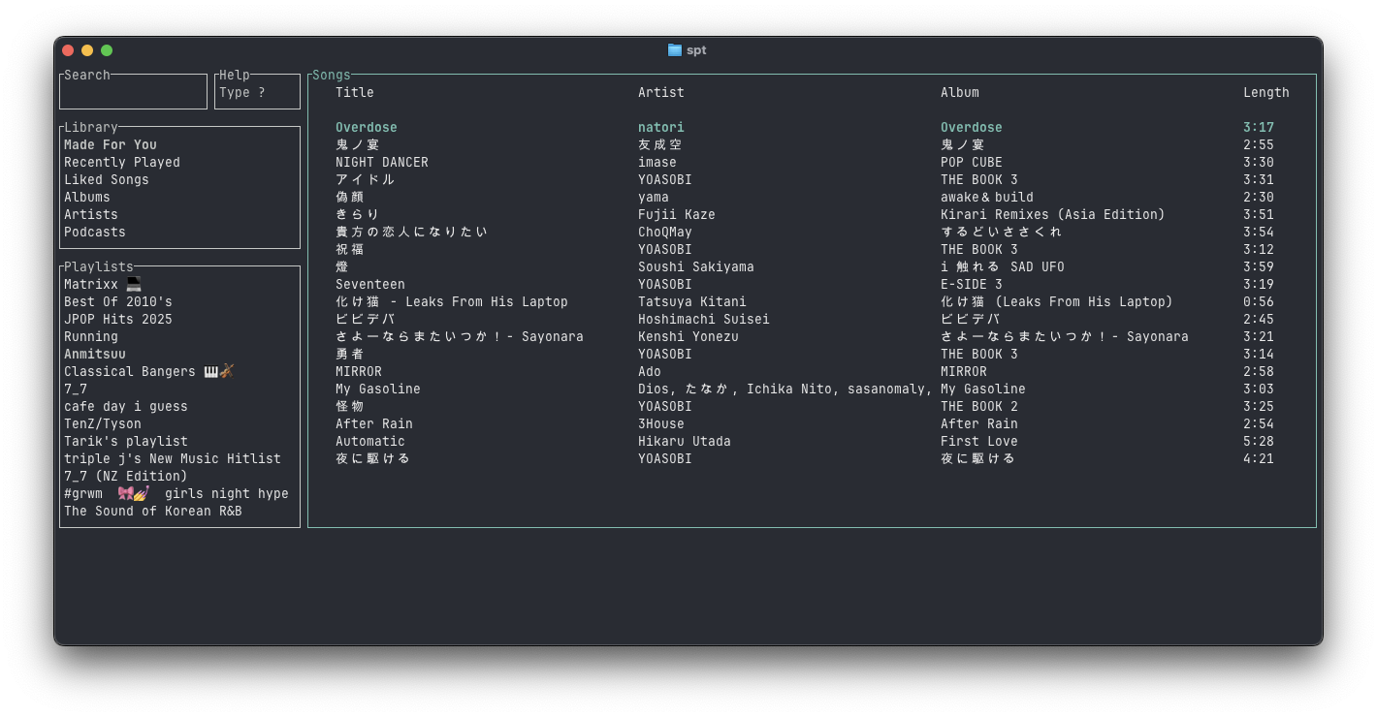Open the Help panel
This screenshot has width=1377, height=717.
pos(257,93)
